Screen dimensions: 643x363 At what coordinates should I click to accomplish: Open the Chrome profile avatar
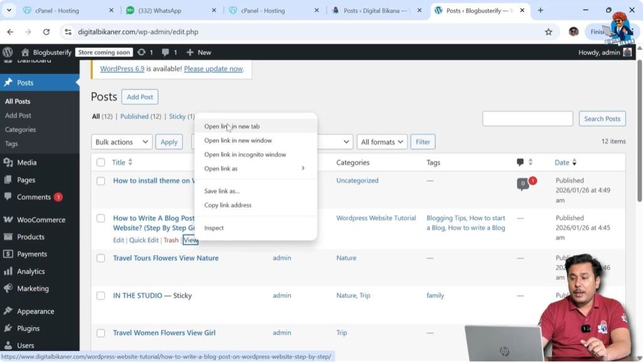click(x=573, y=32)
